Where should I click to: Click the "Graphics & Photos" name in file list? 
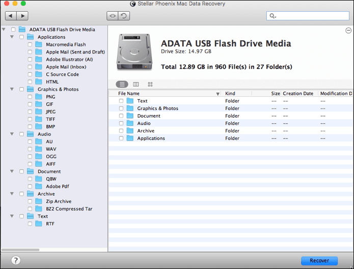(x=157, y=109)
